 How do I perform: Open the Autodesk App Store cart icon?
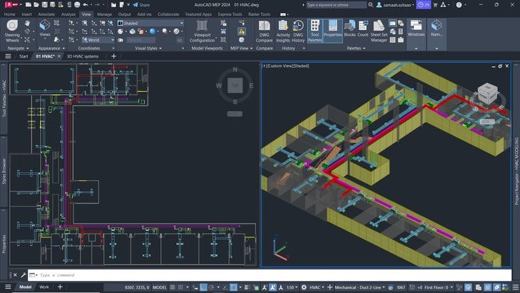point(435,5)
